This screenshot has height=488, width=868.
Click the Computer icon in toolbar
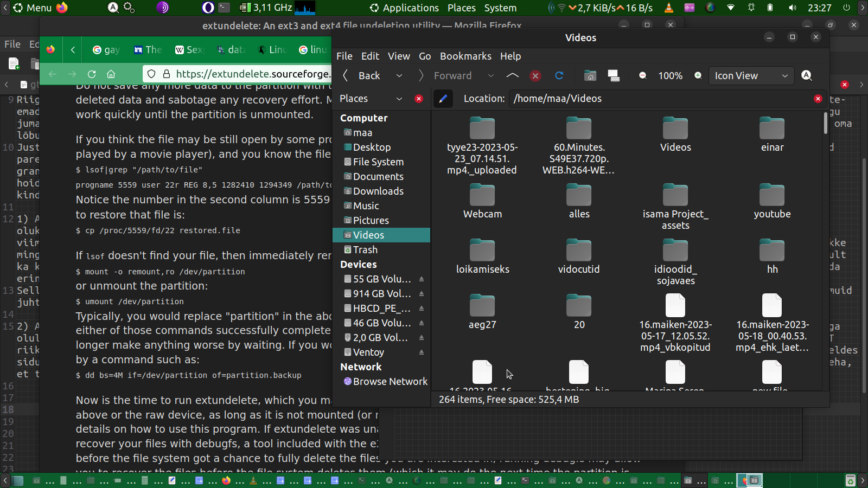pos(614,75)
